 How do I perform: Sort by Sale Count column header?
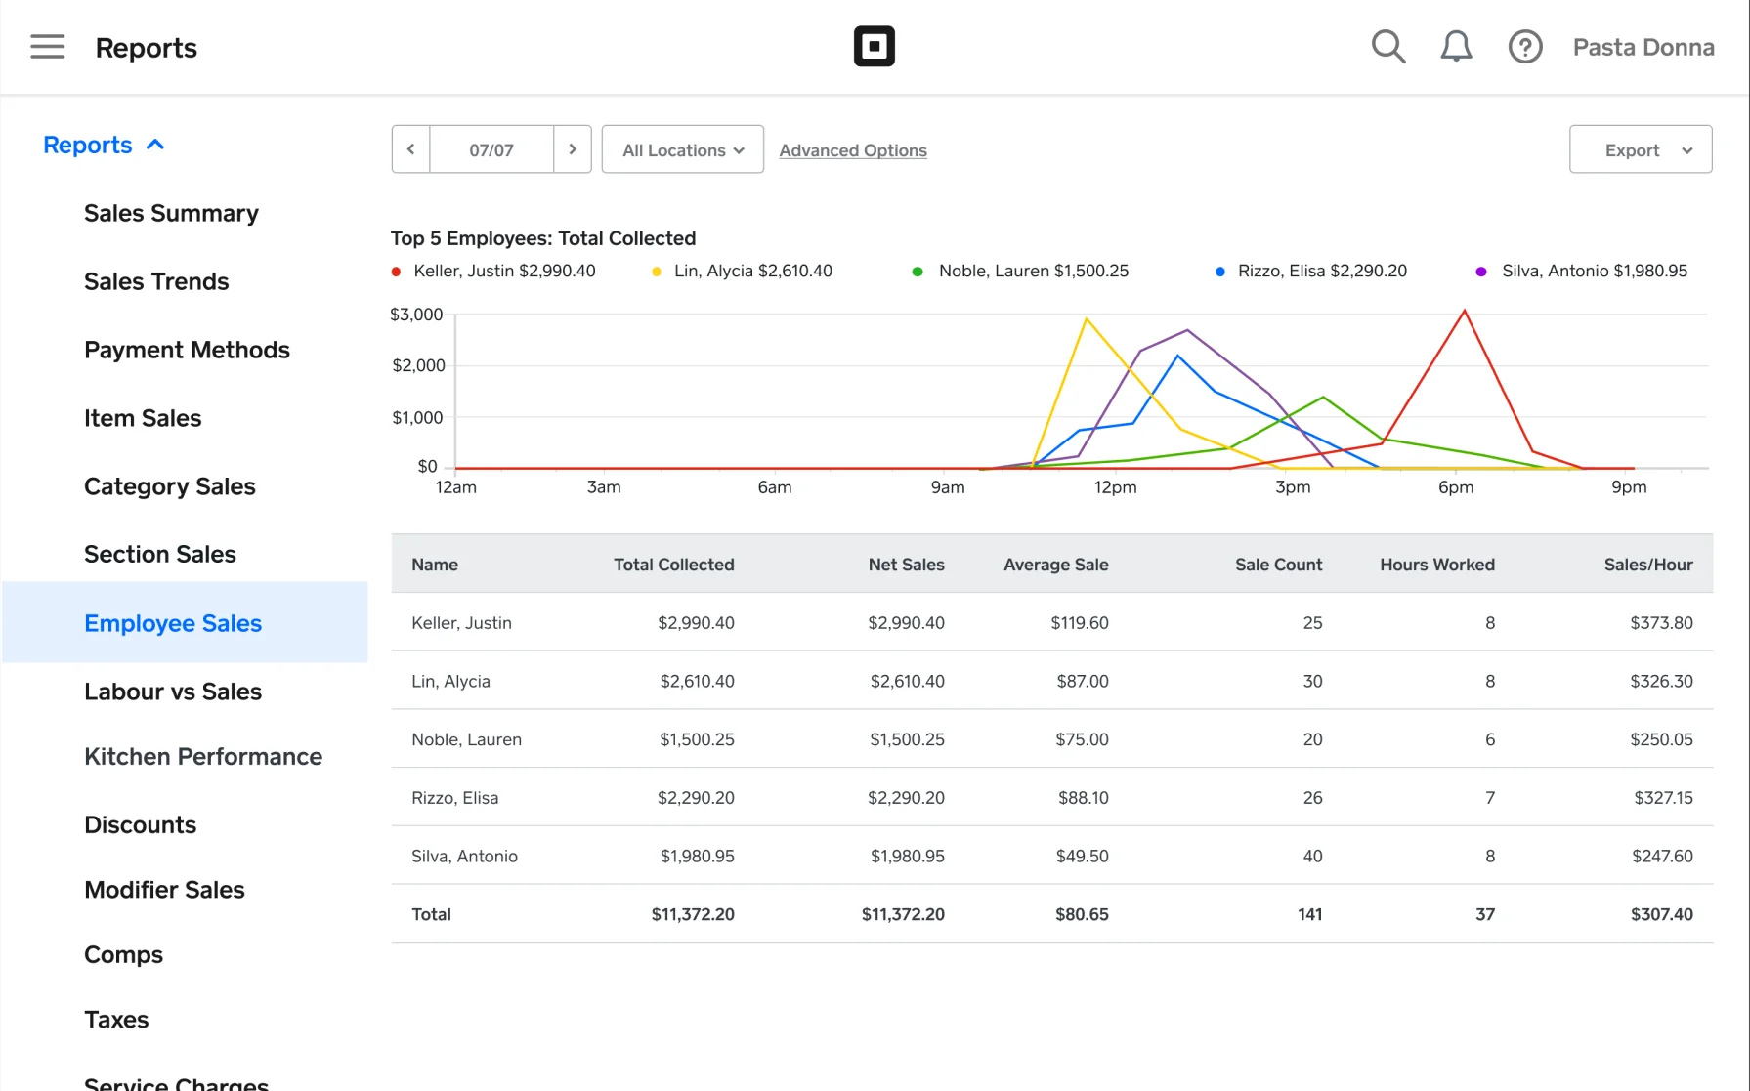[1278, 565]
